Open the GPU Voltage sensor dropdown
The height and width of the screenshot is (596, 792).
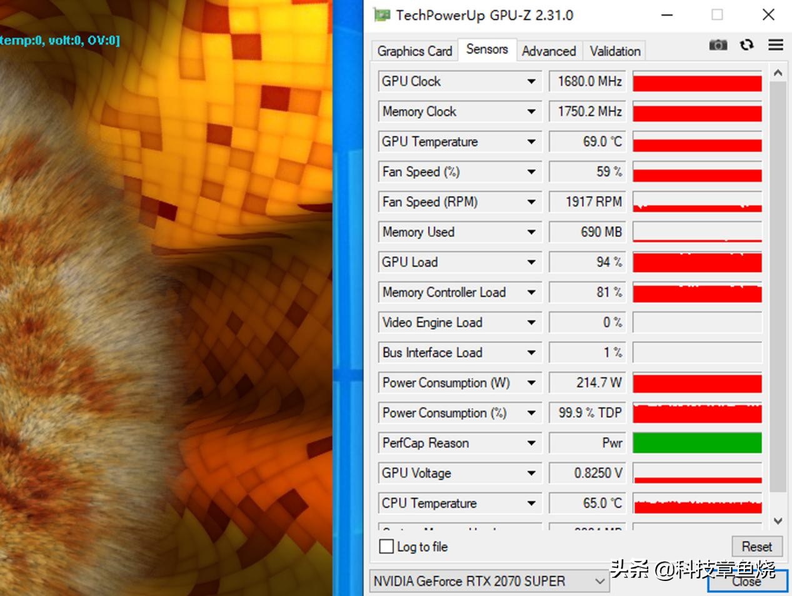coord(530,473)
